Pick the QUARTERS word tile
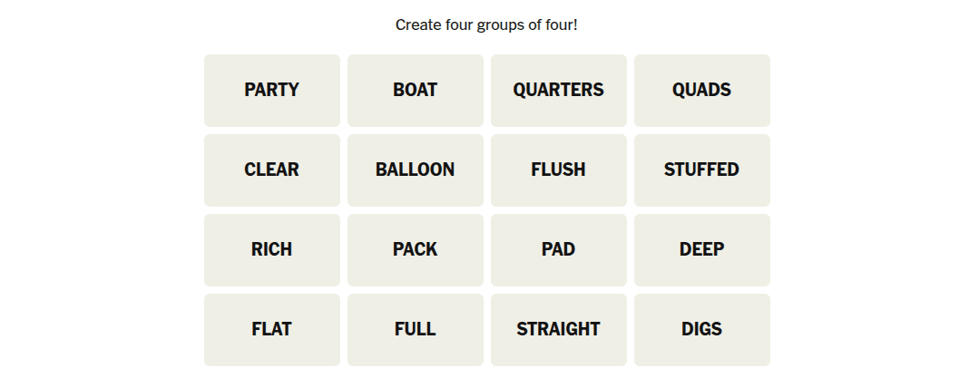 pyautogui.click(x=558, y=91)
